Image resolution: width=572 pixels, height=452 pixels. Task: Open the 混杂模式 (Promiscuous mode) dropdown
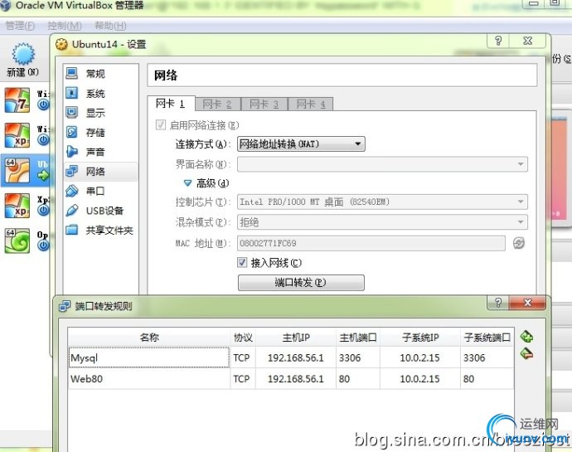click(x=382, y=222)
